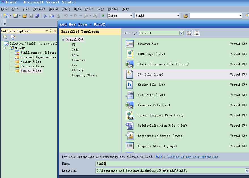249x178 pixels.
Task: Select the Property Sheets template category
Action: point(84,75)
